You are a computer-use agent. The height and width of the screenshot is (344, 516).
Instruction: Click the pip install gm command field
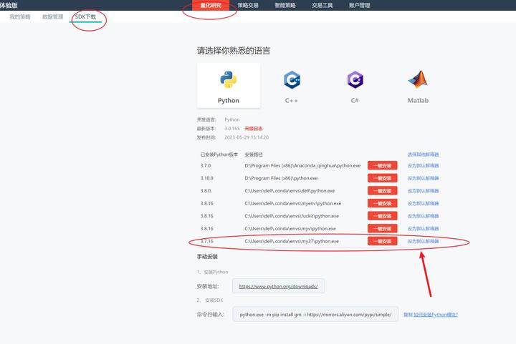click(315, 315)
